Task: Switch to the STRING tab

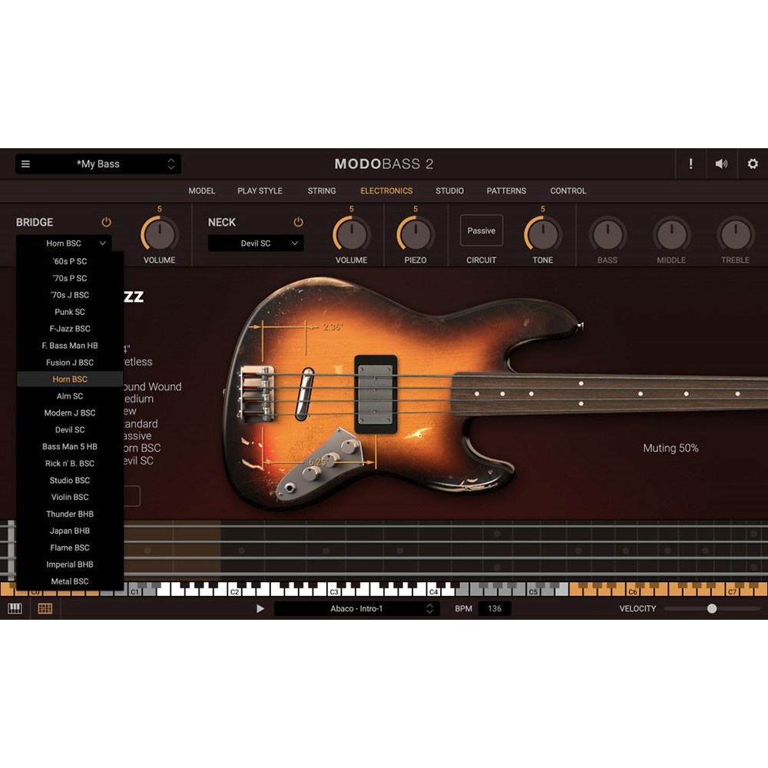Action: 322,191
